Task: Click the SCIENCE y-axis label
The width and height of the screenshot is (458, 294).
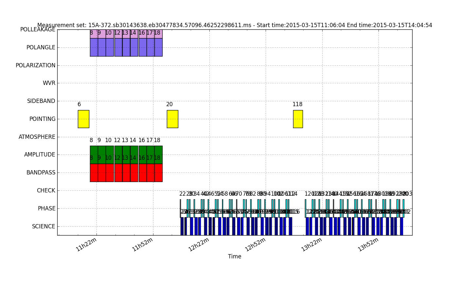Action: click(44, 226)
